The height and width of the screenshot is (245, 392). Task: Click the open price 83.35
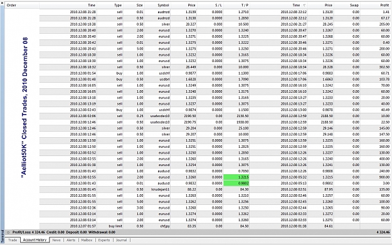point(191,226)
